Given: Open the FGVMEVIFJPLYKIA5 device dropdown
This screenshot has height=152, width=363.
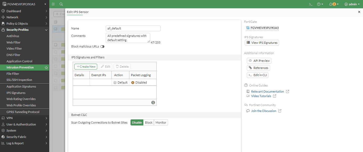Looking at the screenshot, I should (x=25, y=4).
